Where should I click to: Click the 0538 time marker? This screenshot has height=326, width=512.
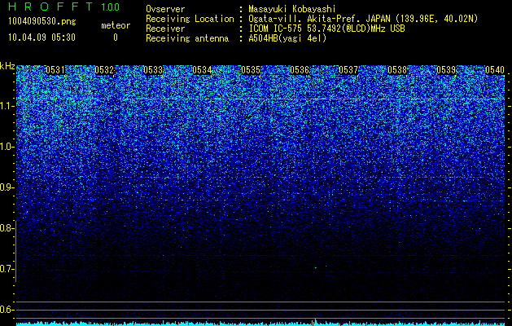tap(397, 70)
